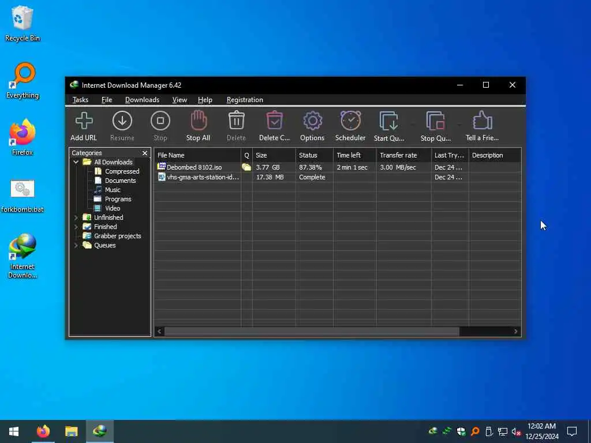Image resolution: width=591 pixels, height=443 pixels.
Task: Open Start Queue dropdown arrow
Action: 413,125
